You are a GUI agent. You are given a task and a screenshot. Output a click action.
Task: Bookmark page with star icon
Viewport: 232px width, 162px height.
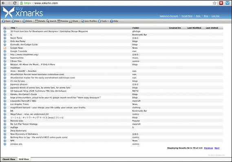tap(214, 3)
